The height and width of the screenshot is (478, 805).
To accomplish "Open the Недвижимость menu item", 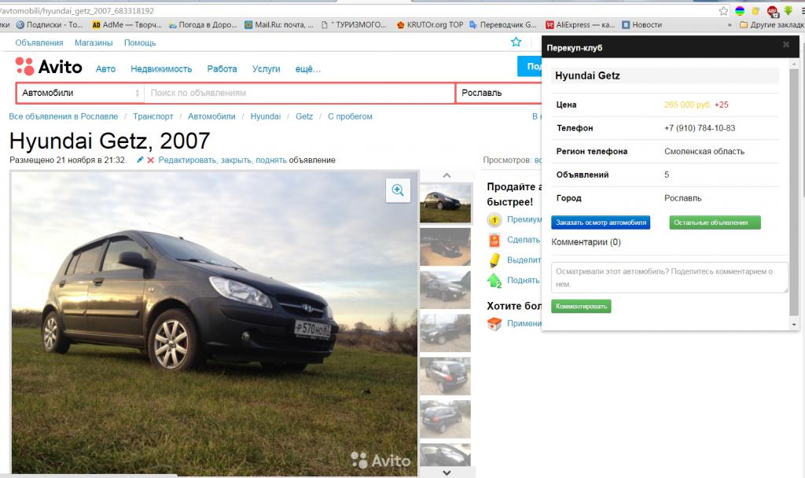I will click(x=161, y=69).
